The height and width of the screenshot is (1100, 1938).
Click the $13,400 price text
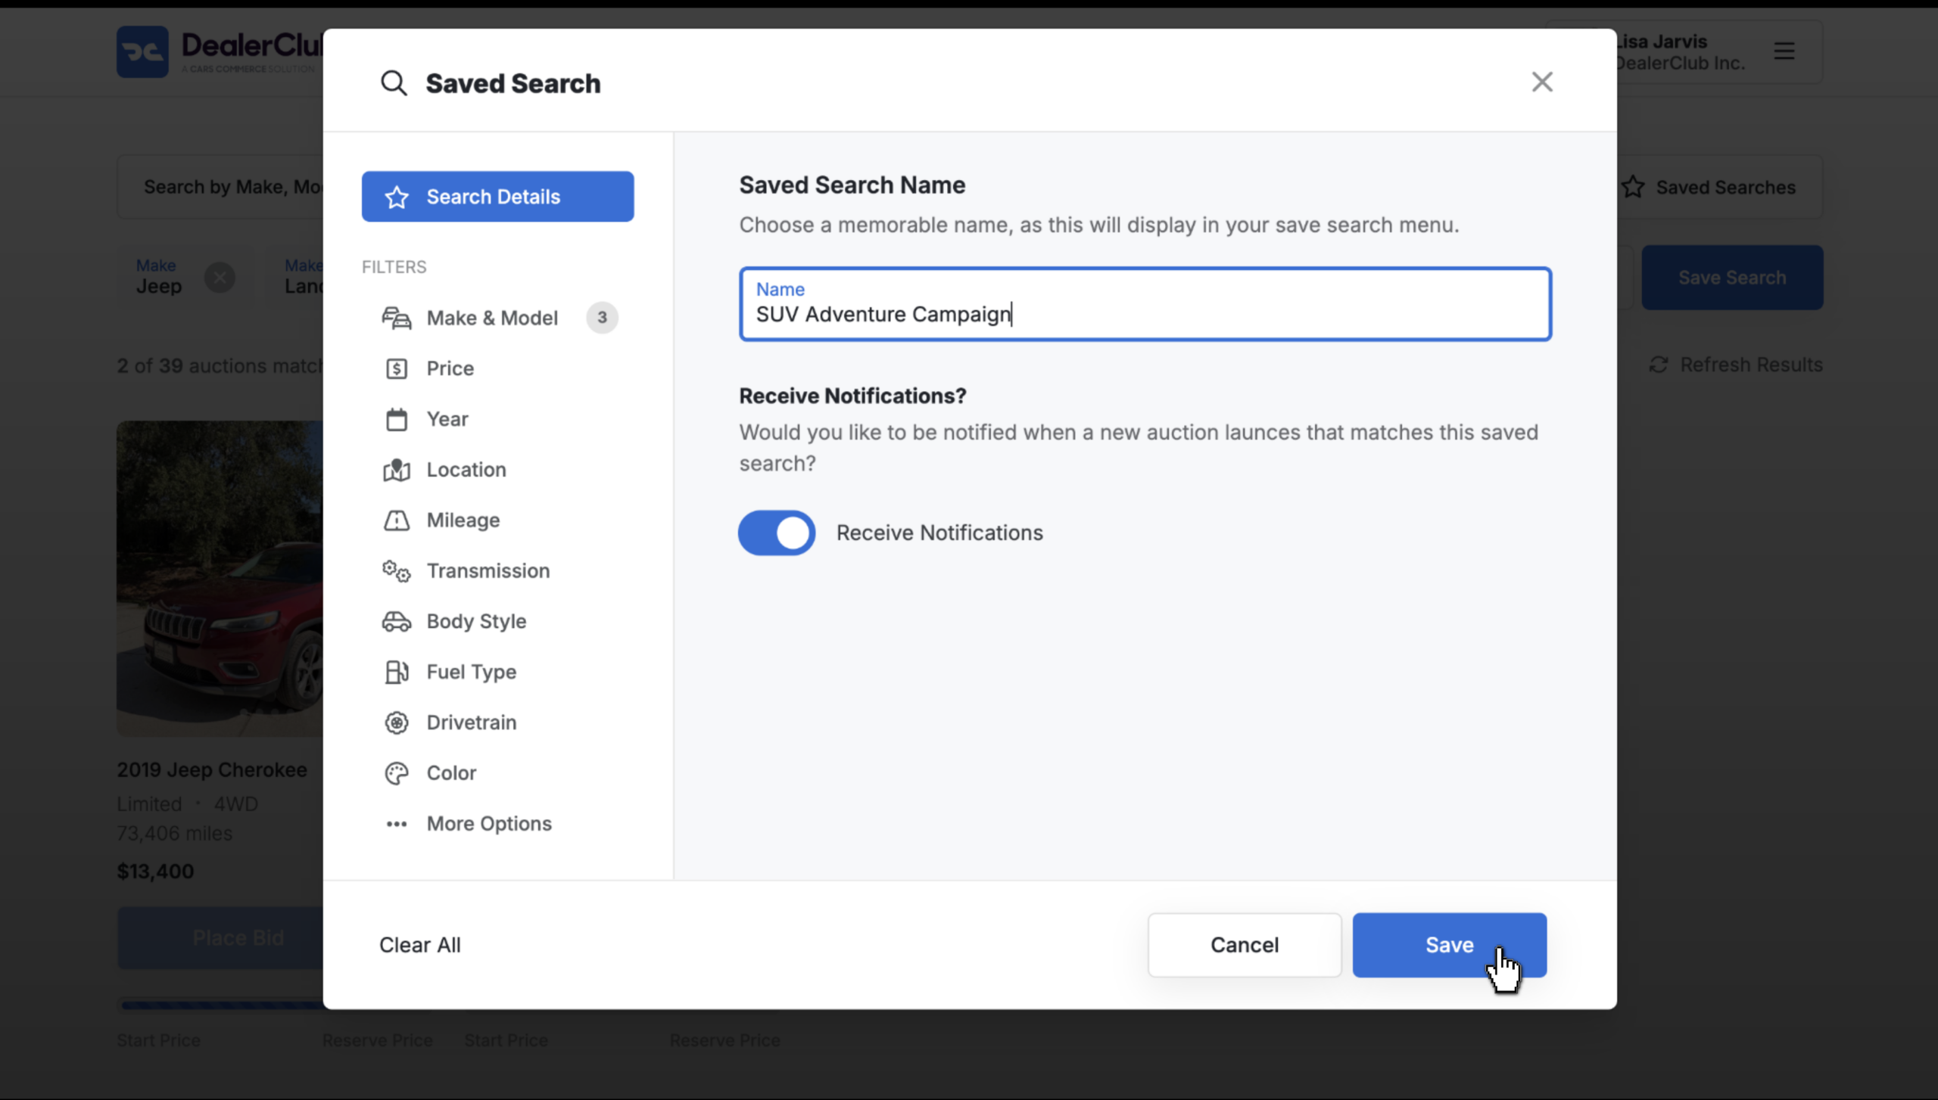pyautogui.click(x=155, y=872)
